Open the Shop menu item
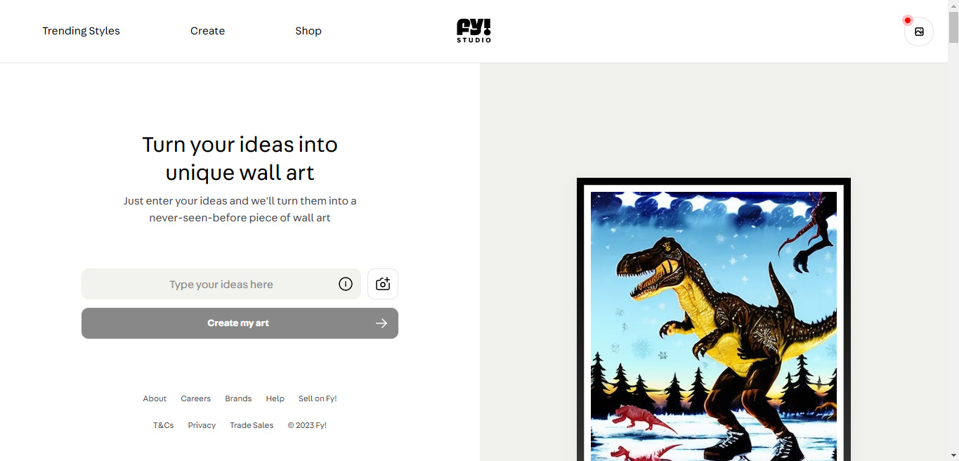This screenshot has height=461, width=959. pyautogui.click(x=308, y=31)
